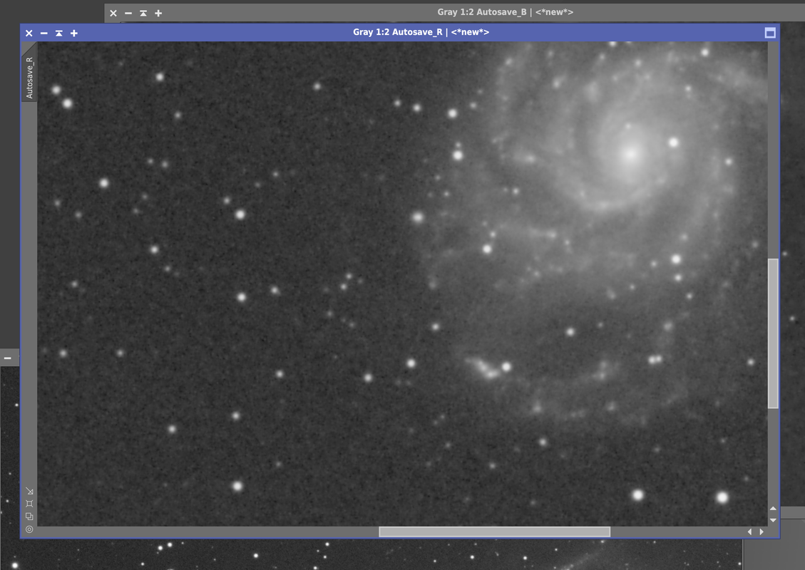The width and height of the screenshot is (805, 570).
Task: Click the diagonal arrow icon in Autosave_R window
Action: (x=29, y=492)
